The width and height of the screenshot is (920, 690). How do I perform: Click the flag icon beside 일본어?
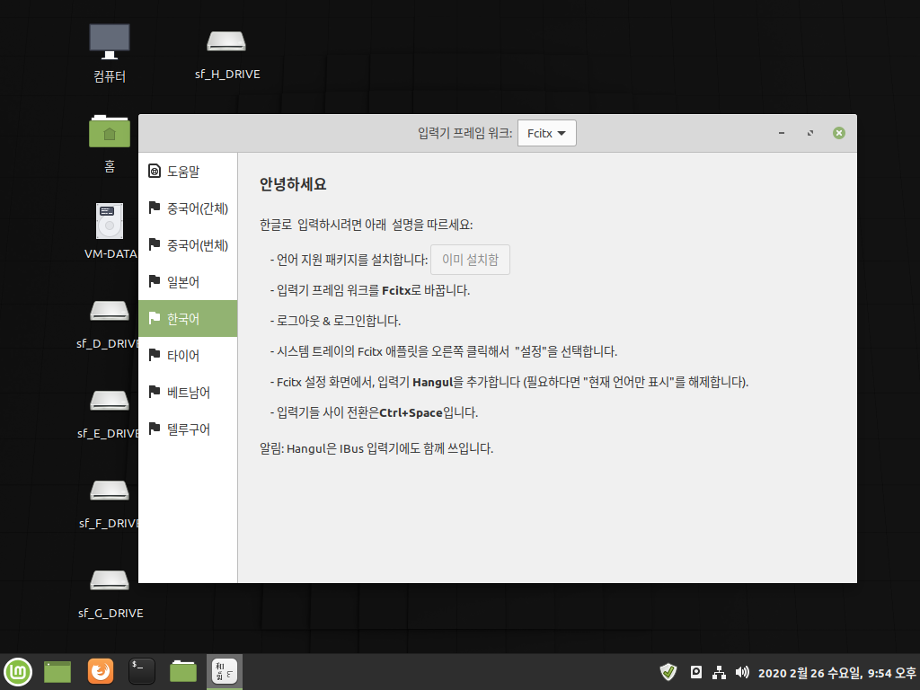(155, 281)
